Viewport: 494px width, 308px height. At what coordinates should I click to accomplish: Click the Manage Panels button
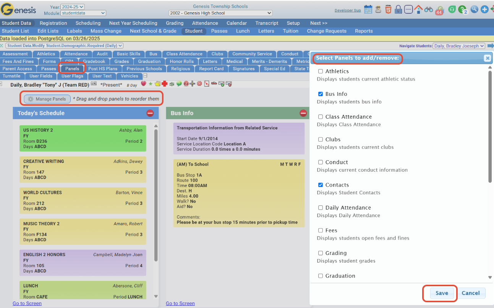click(47, 99)
